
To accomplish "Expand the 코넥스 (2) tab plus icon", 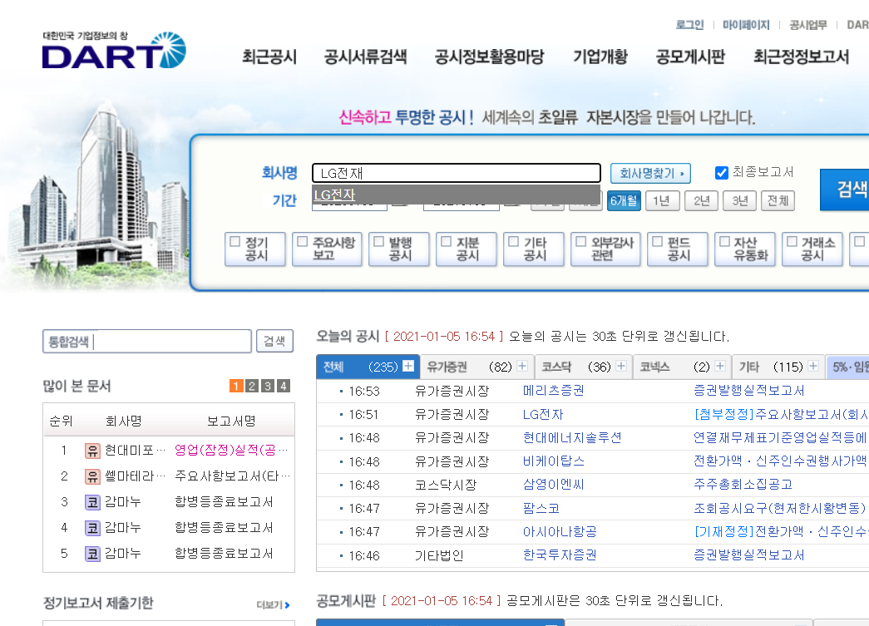I will coord(720,366).
